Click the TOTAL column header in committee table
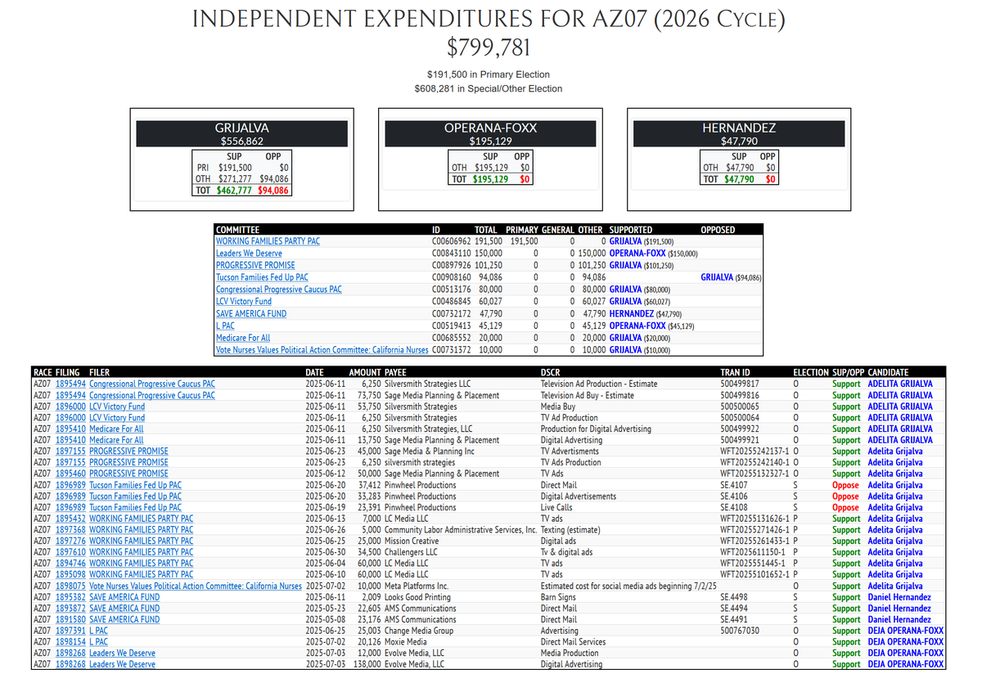The height and width of the screenshot is (678, 982). pos(486,230)
